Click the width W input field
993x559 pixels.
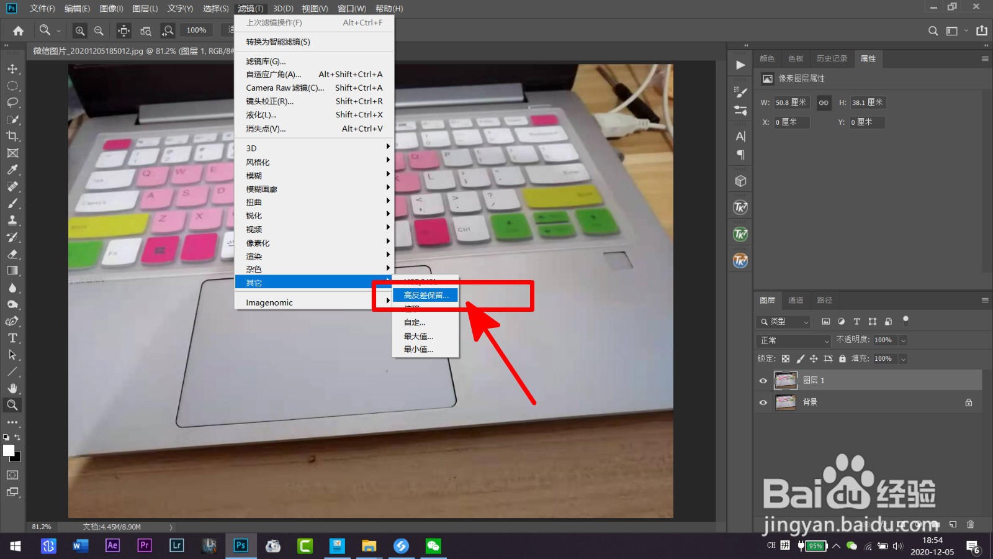coord(791,102)
